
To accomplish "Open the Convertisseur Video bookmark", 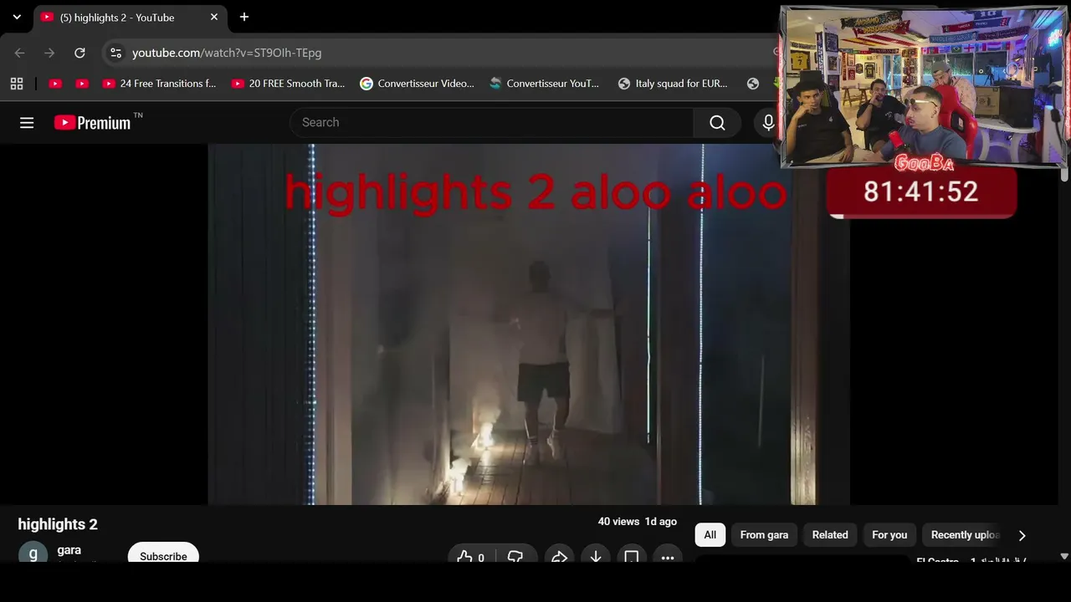I will tap(418, 84).
